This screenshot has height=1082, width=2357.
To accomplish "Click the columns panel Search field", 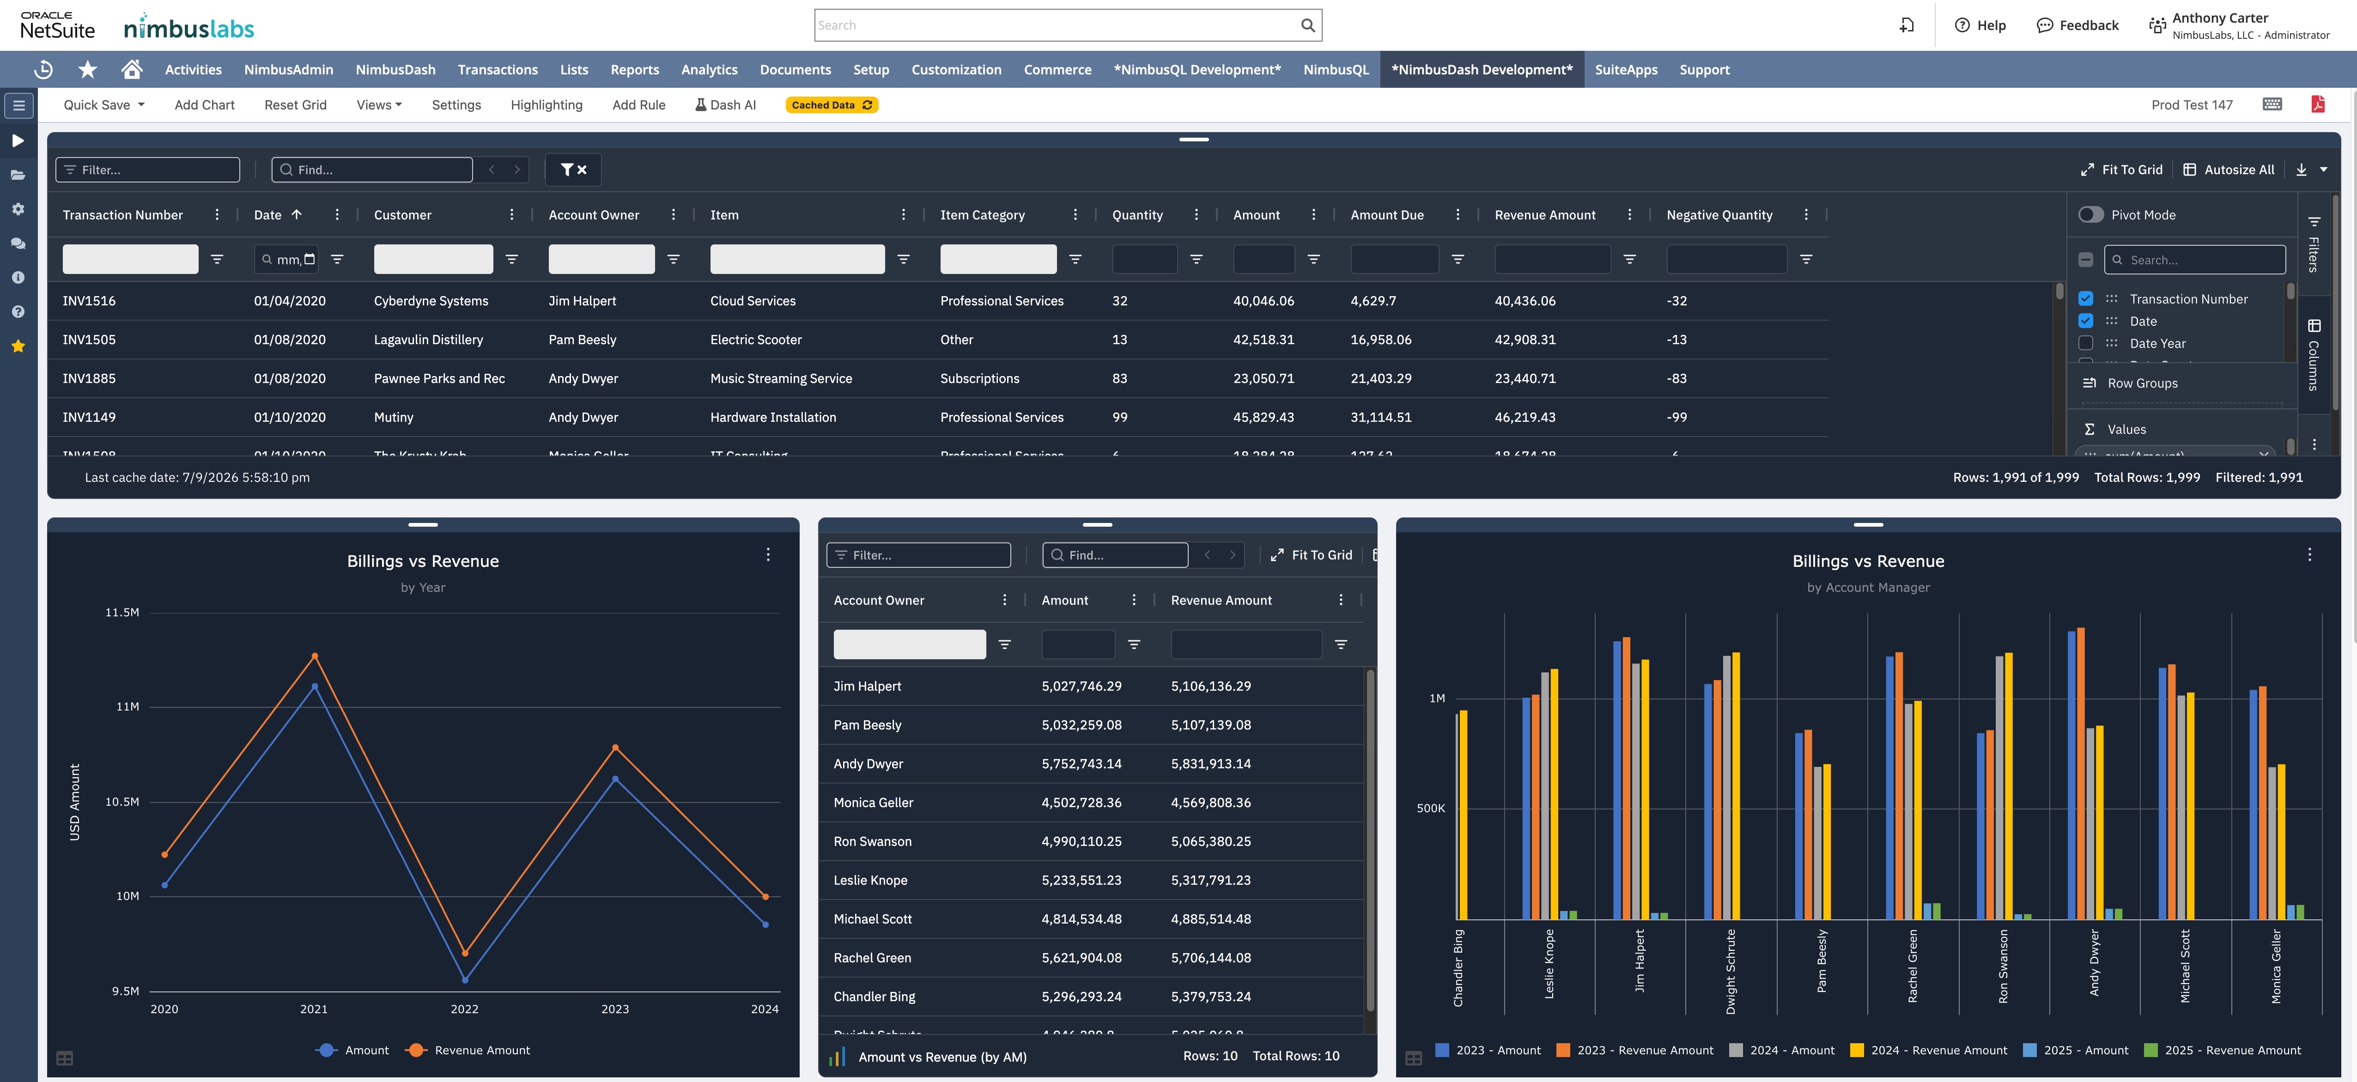I will [2194, 260].
